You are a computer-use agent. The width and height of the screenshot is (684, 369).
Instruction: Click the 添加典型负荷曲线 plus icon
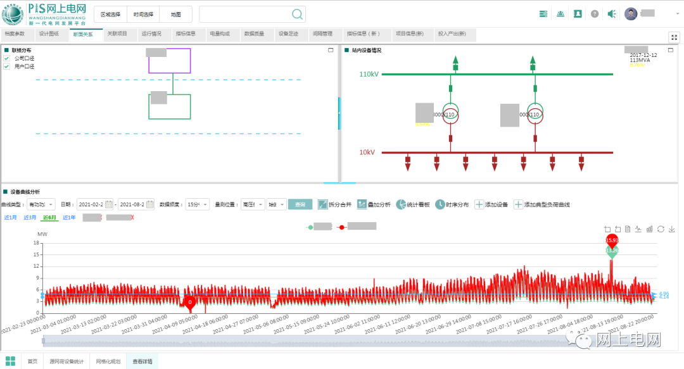pos(518,204)
